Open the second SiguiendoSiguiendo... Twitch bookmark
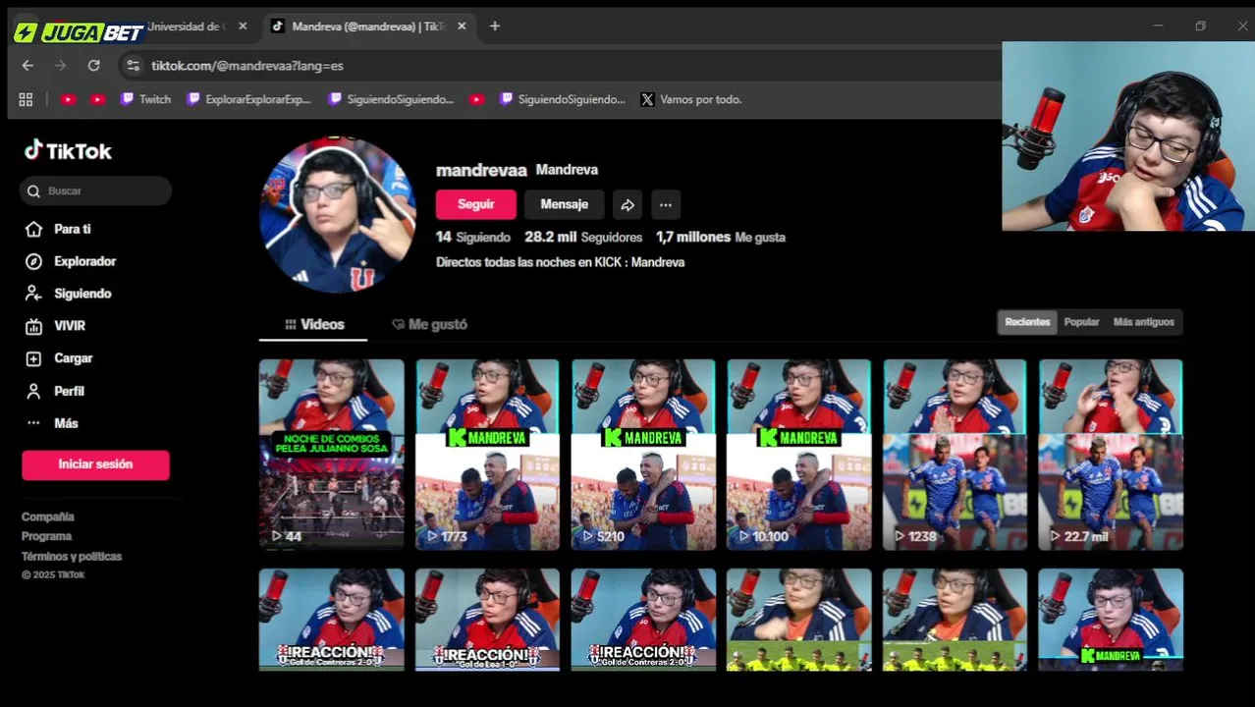The height and width of the screenshot is (707, 1255). [562, 99]
